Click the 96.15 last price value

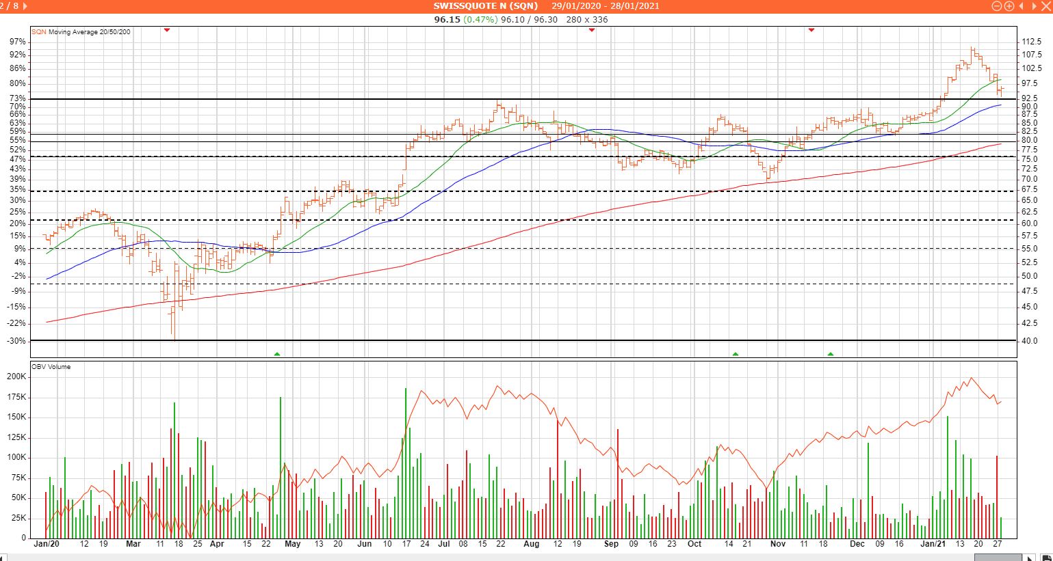pyautogui.click(x=447, y=19)
